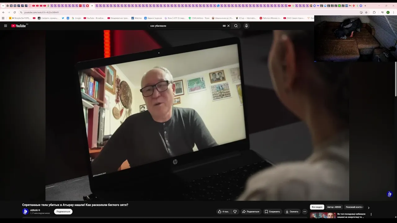Open the AIRAN channel name link
The image size is (397, 223).
point(34,210)
